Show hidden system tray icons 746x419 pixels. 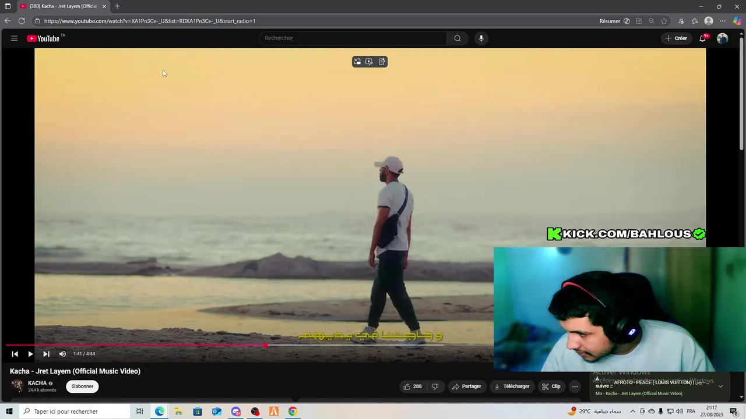coord(633,411)
